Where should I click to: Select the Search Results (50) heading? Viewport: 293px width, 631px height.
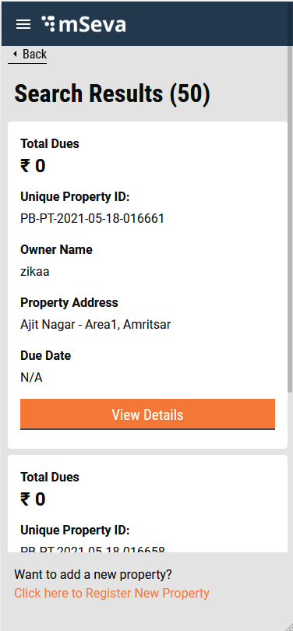pos(112,93)
